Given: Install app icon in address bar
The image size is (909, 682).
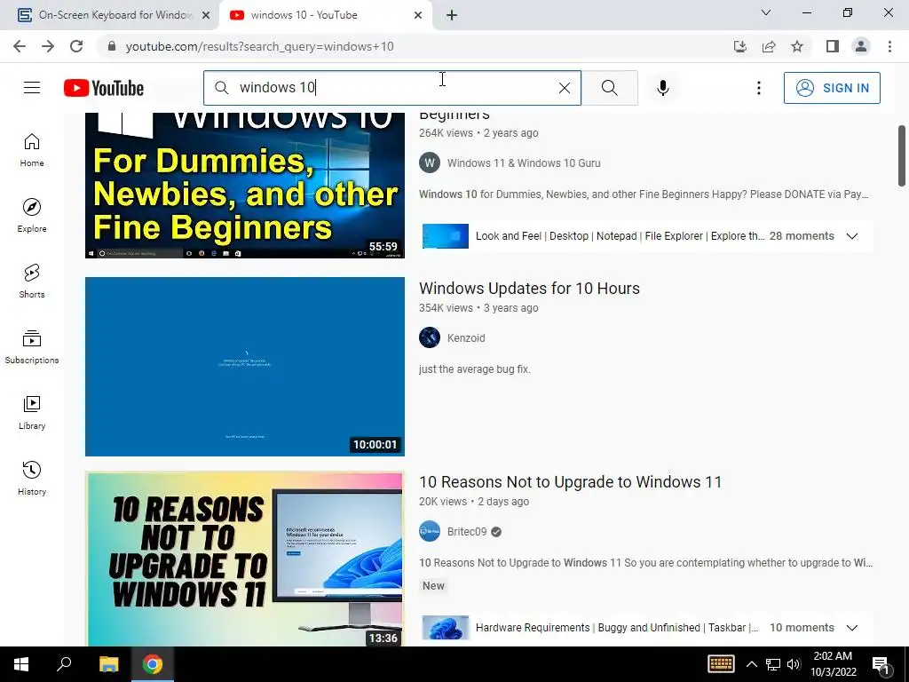Looking at the screenshot, I should (740, 46).
